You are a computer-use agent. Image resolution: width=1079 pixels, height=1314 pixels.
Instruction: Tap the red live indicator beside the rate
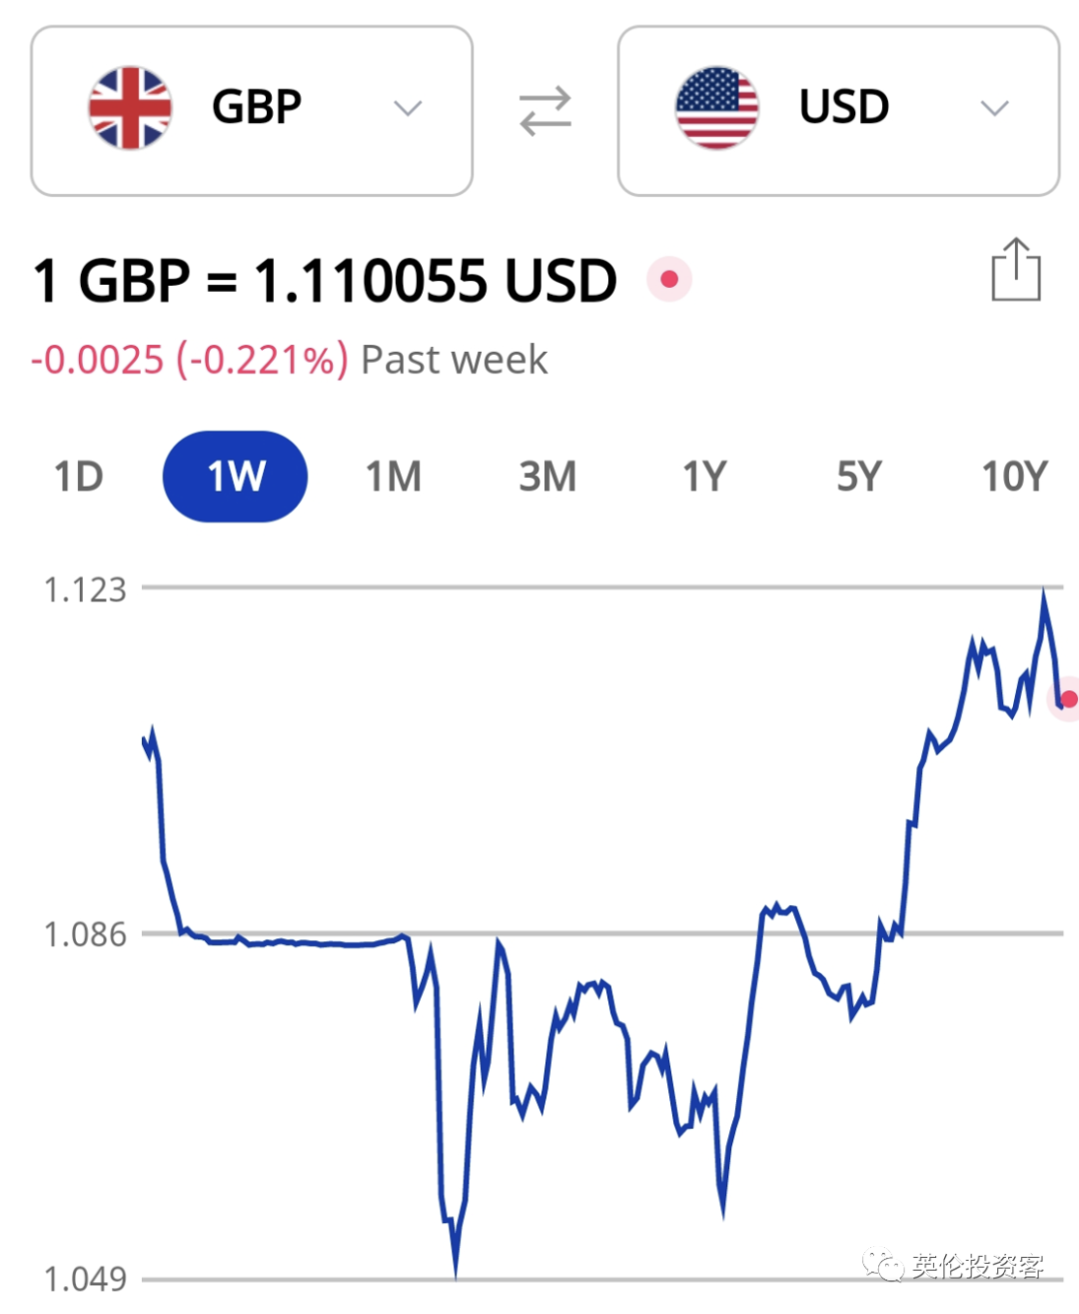coord(669,279)
